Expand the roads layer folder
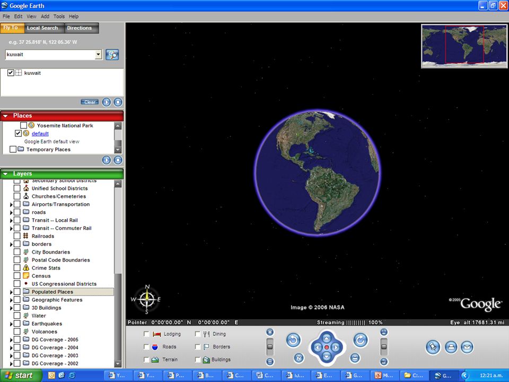This screenshot has width=509, height=382. [x=11, y=212]
